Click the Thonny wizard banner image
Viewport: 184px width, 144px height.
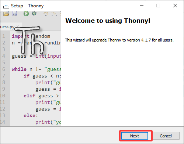(31, 69)
